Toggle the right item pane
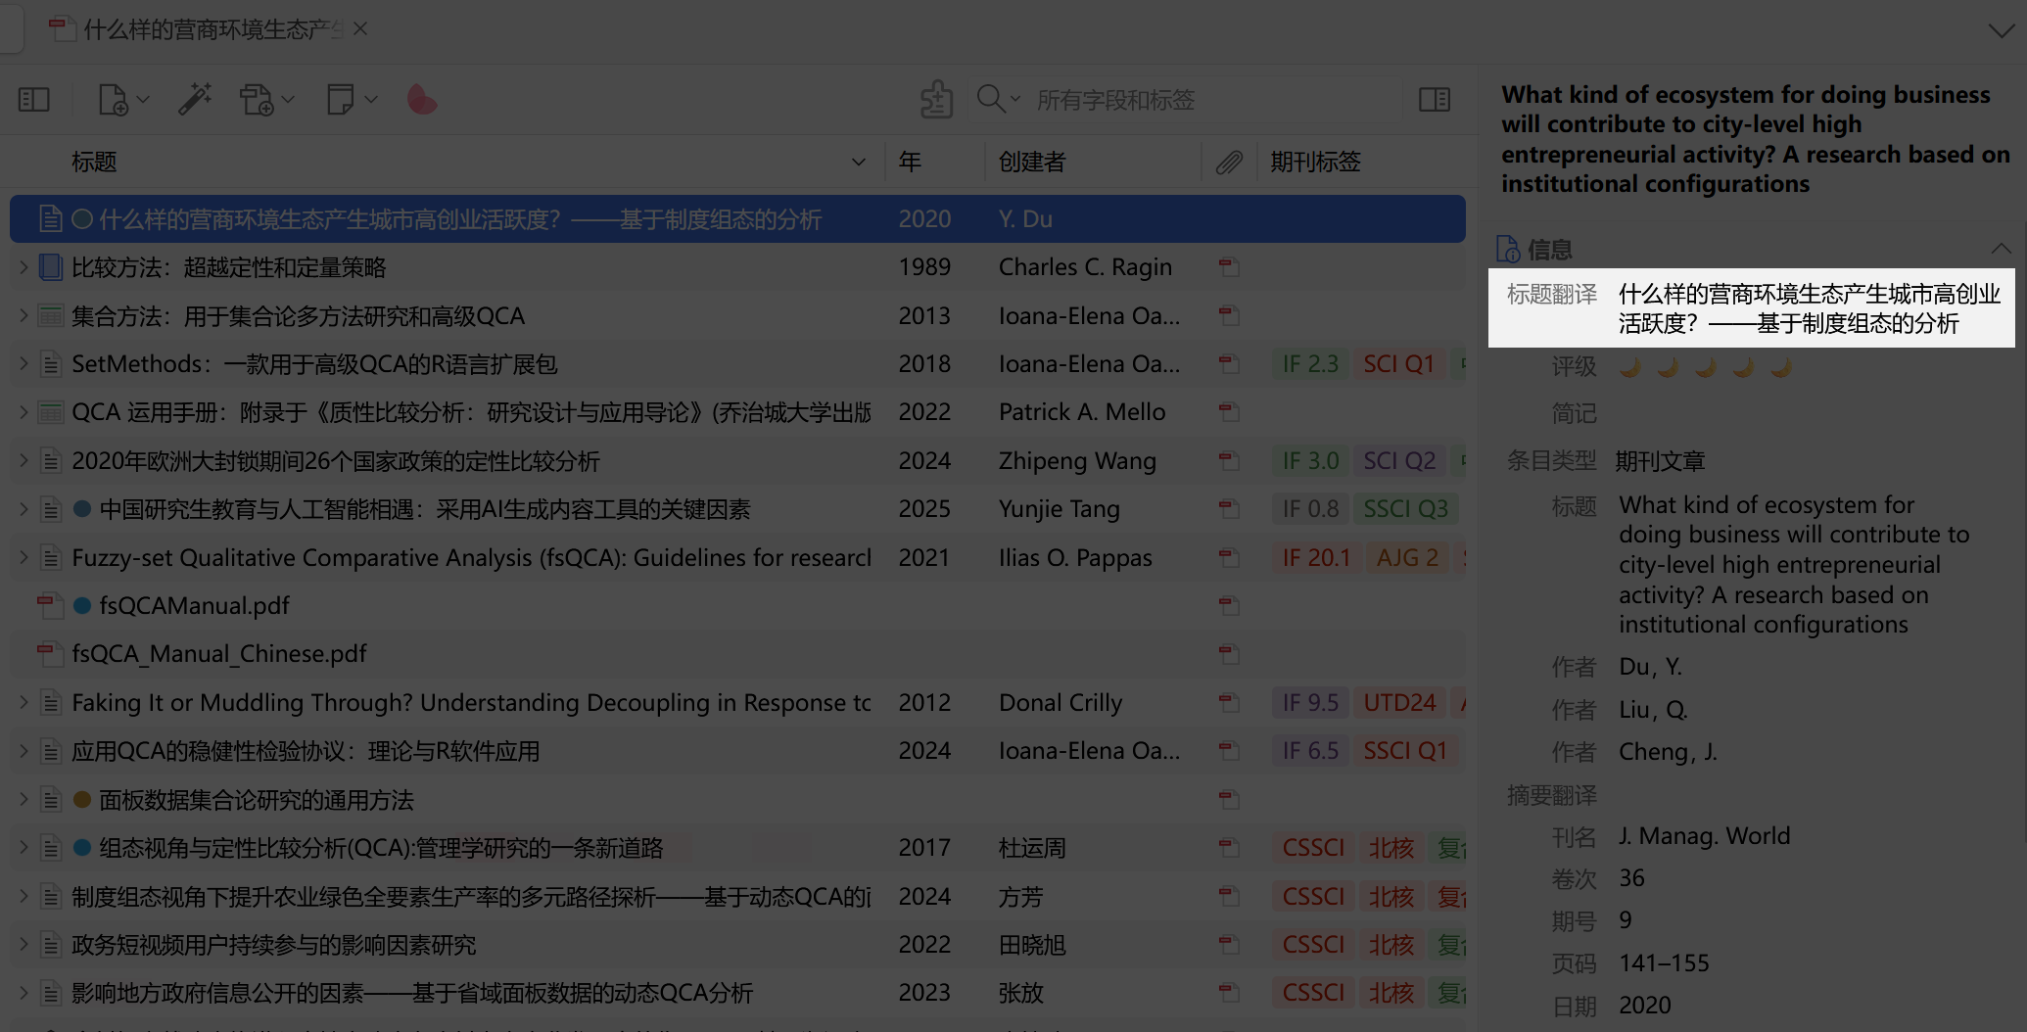The height and width of the screenshot is (1032, 2027). (1435, 100)
